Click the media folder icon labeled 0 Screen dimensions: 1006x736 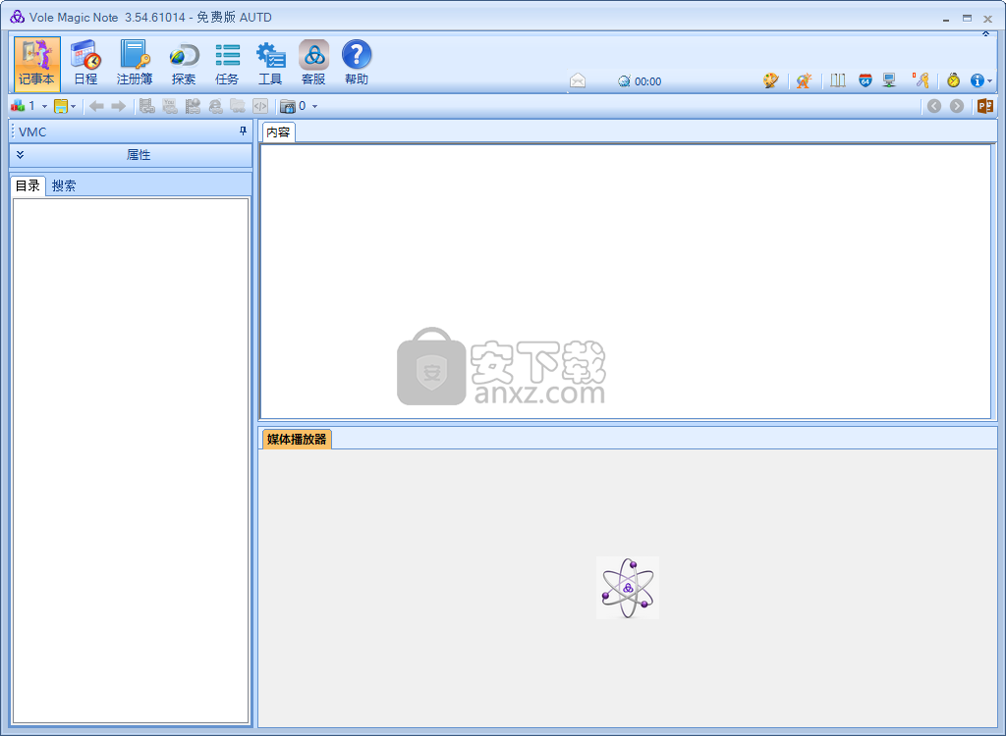[x=293, y=106]
